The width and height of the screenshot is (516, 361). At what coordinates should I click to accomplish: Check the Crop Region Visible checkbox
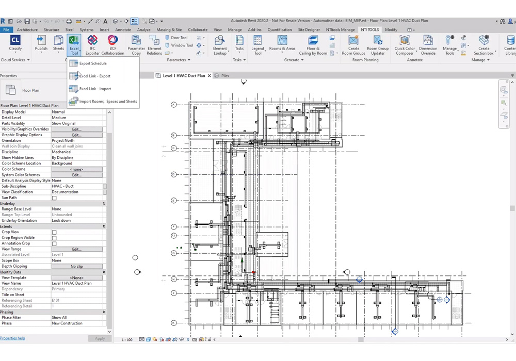point(54,238)
